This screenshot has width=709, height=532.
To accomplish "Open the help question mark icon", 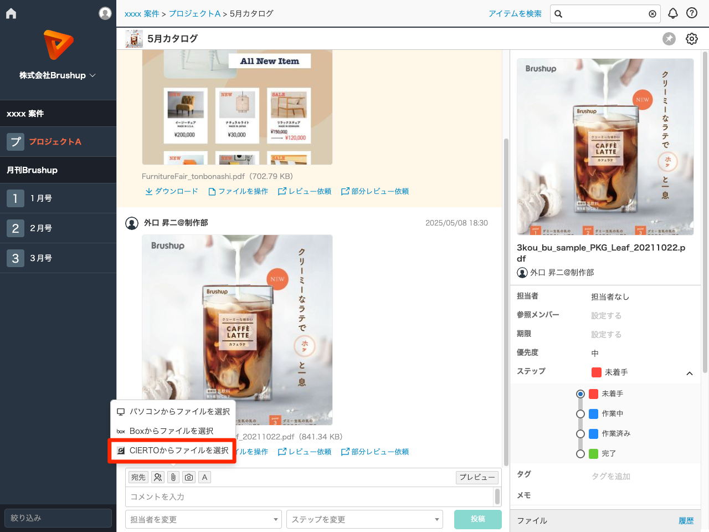I will tap(692, 13).
